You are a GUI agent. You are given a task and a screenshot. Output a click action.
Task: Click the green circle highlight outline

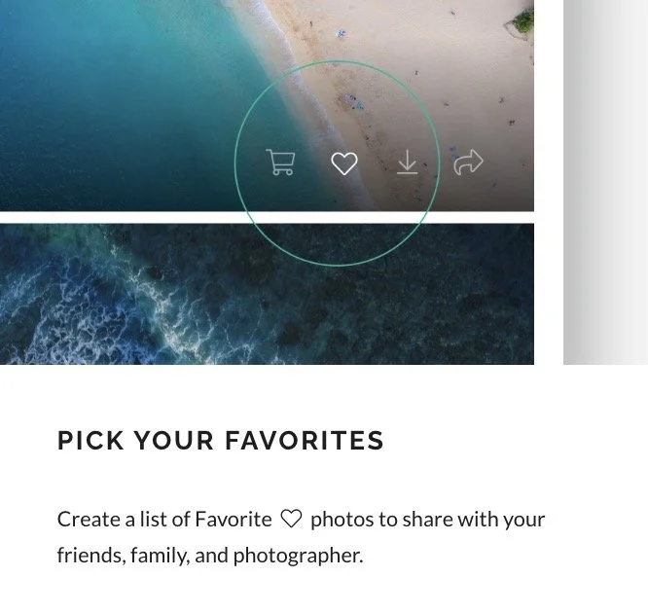point(338,61)
